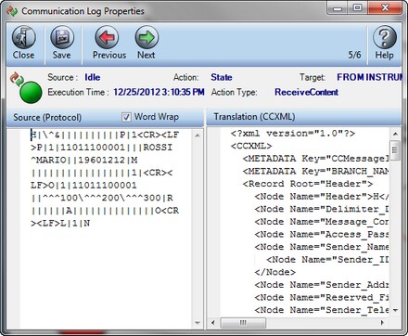This screenshot has width=408, height=336.
Task: Click the '</Node>' closing tag line
Action: coord(275,272)
